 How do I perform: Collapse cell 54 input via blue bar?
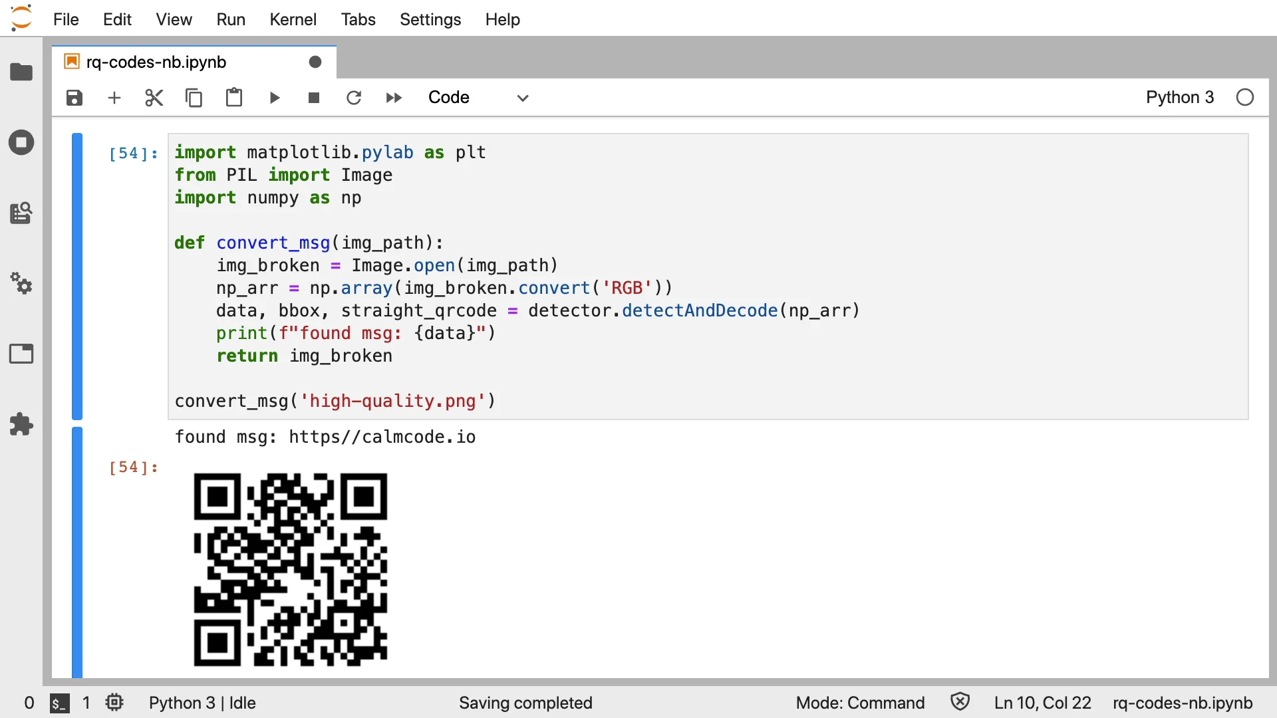77,276
